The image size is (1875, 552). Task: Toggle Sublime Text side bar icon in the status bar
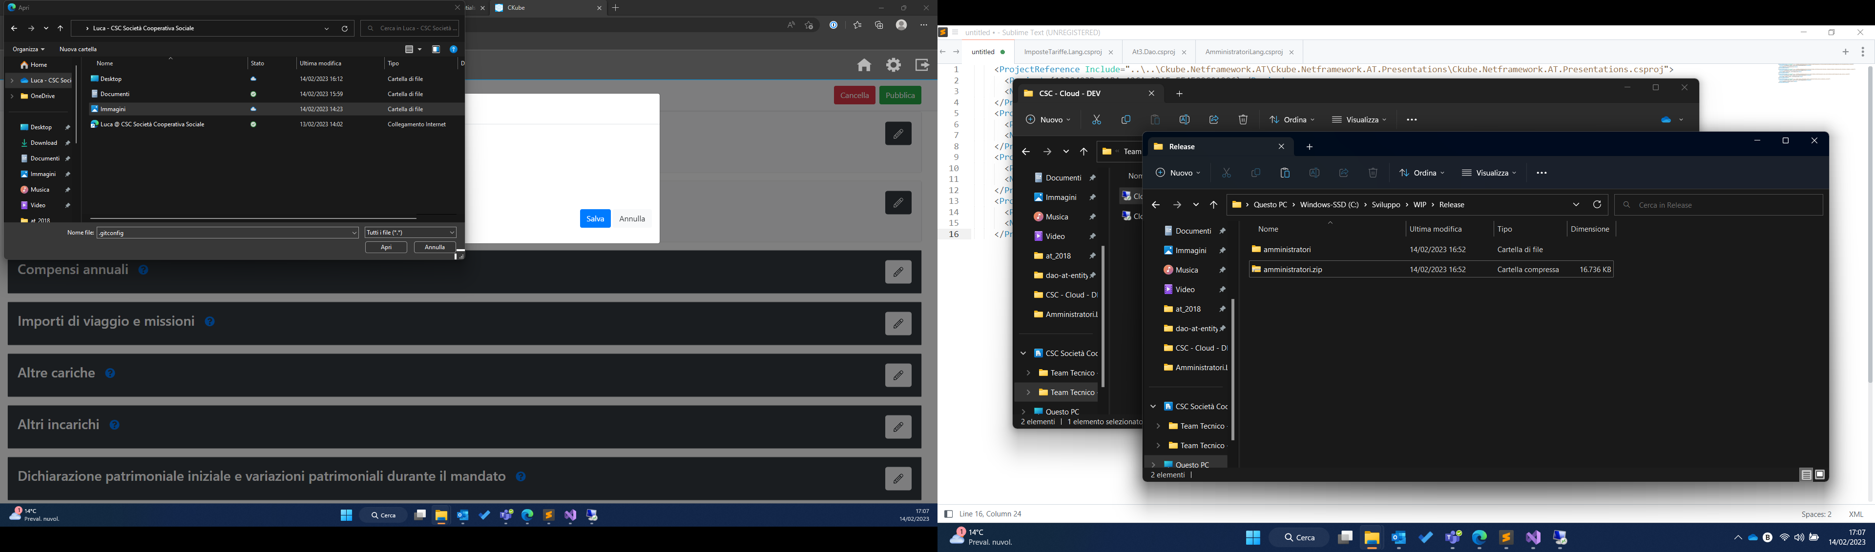click(x=948, y=514)
